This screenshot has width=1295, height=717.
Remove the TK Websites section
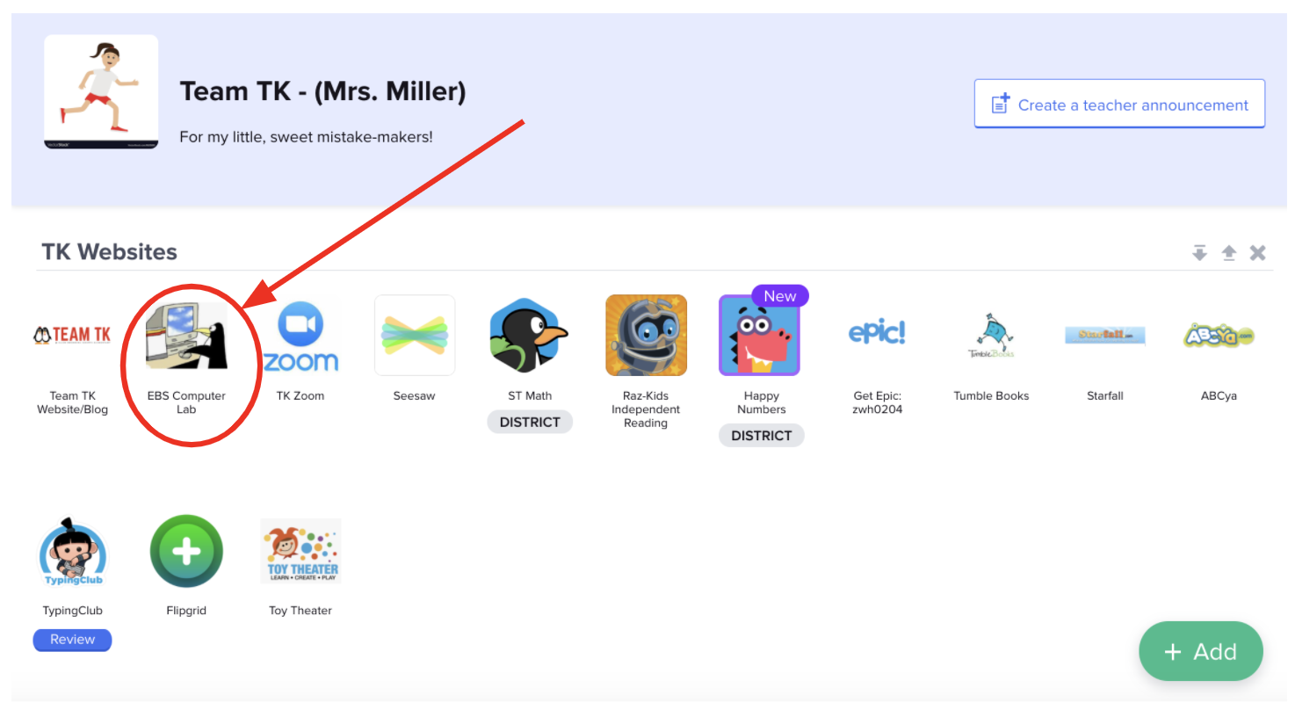(1258, 253)
